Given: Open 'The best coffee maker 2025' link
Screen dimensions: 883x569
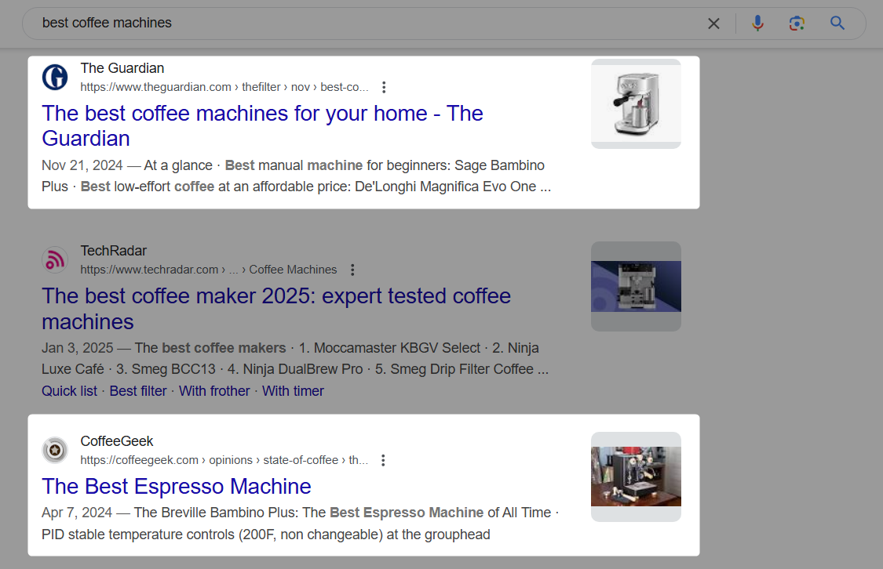Looking at the screenshot, I should [276, 309].
